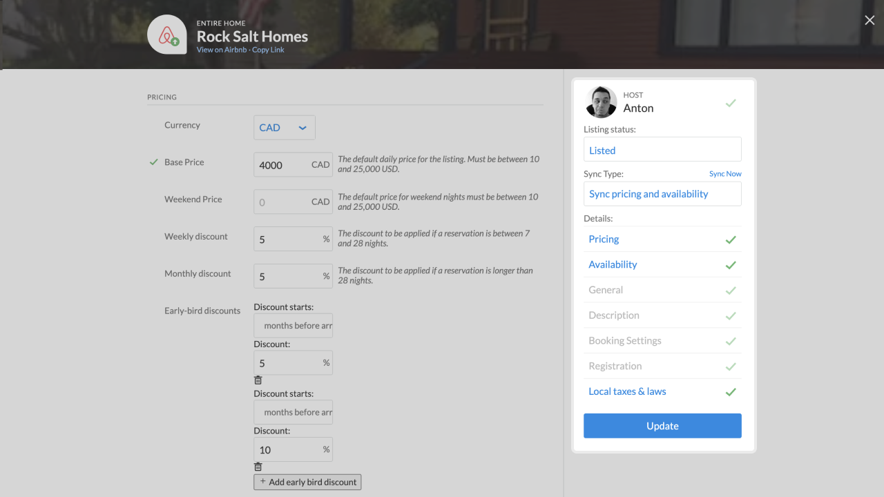Viewport: 884px width, 497px height.
Task: Click the Rock Salt Homes title
Action: (252, 37)
